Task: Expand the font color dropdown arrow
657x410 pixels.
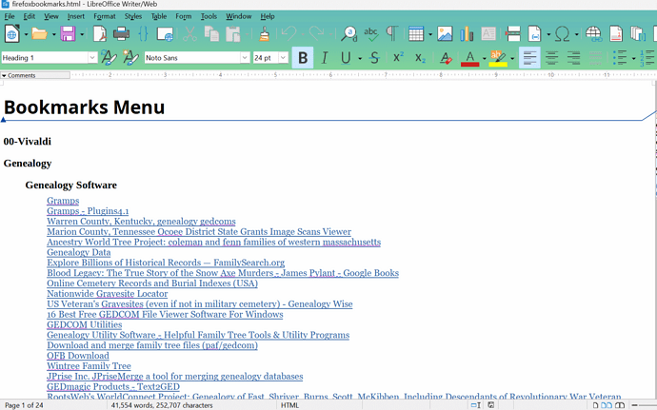Action: (x=484, y=58)
